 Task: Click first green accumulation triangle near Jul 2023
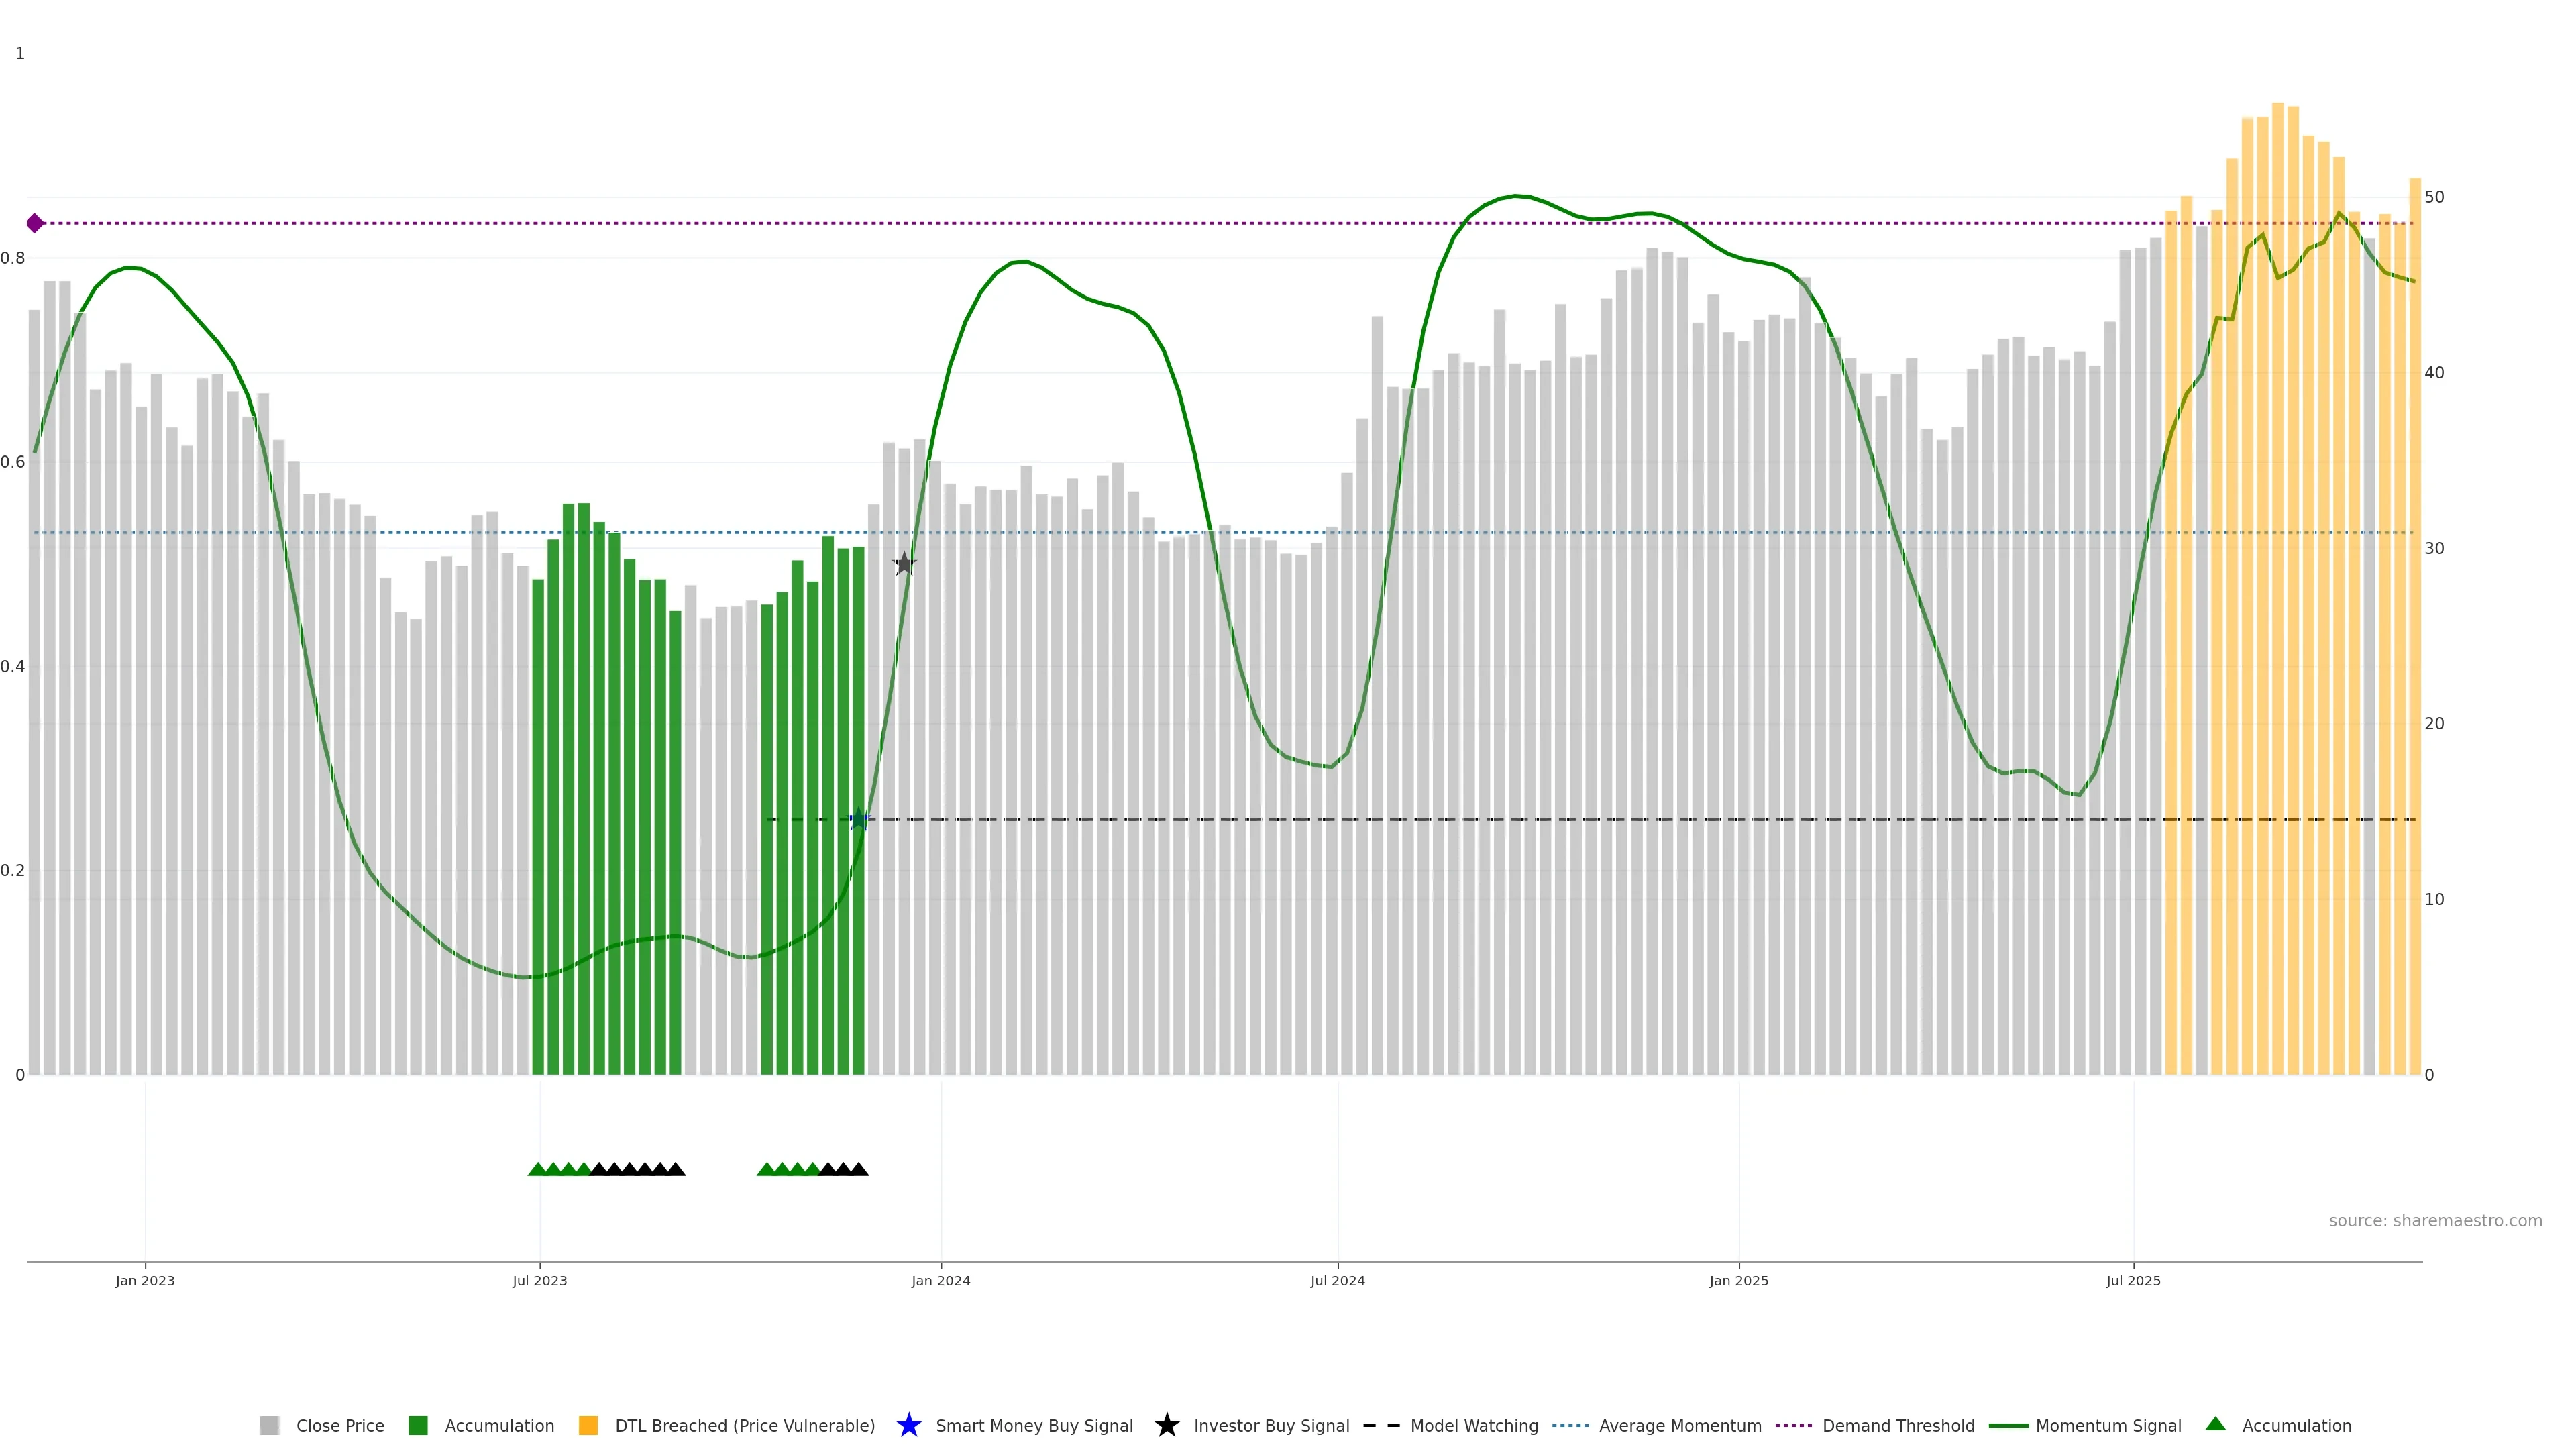pos(537,1169)
